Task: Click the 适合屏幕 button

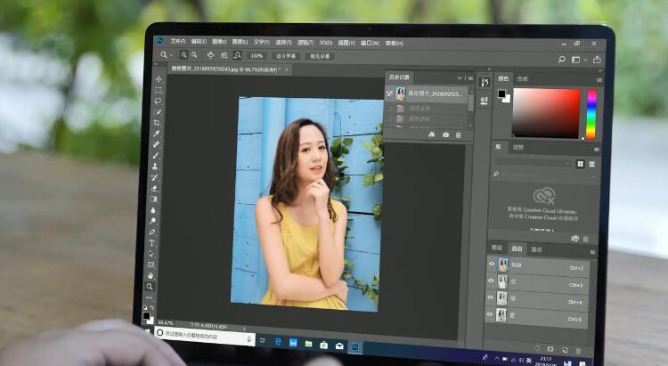Action: 285,56
